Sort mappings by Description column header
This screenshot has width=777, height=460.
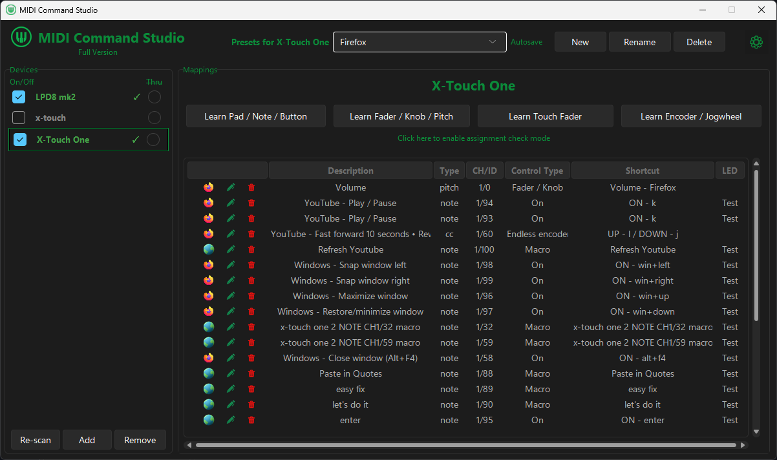tap(350, 171)
